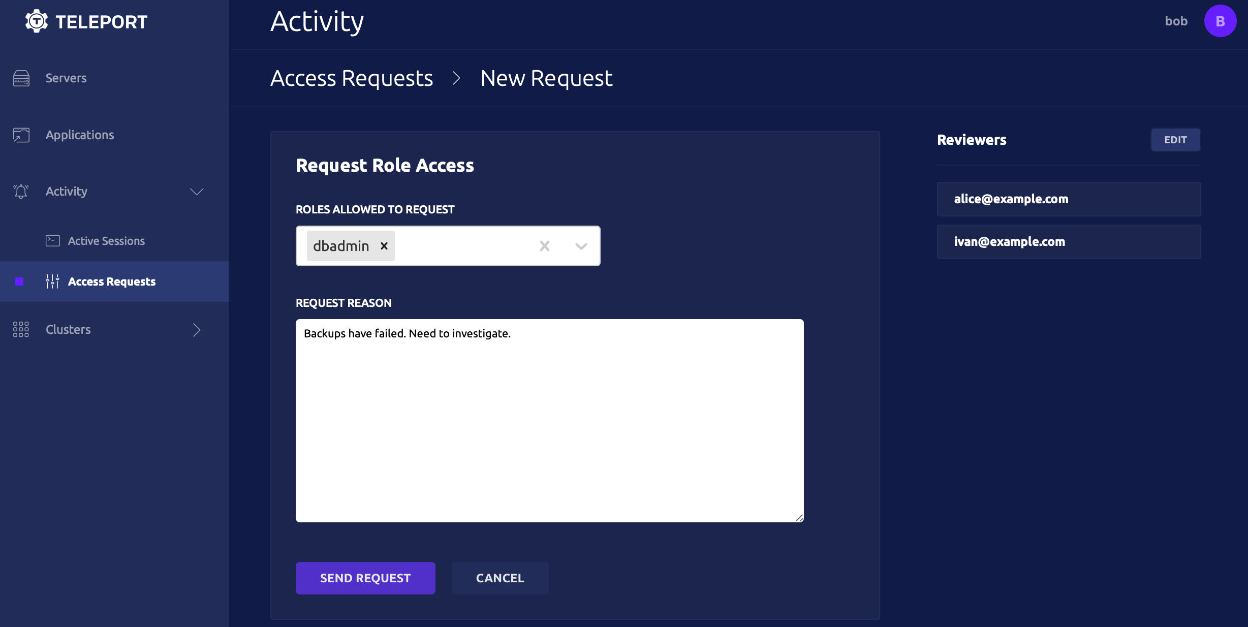
Task: Click the CANCEL button
Action: click(x=500, y=577)
